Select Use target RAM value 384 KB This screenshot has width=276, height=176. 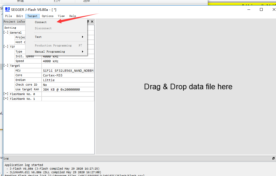click(x=68, y=90)
